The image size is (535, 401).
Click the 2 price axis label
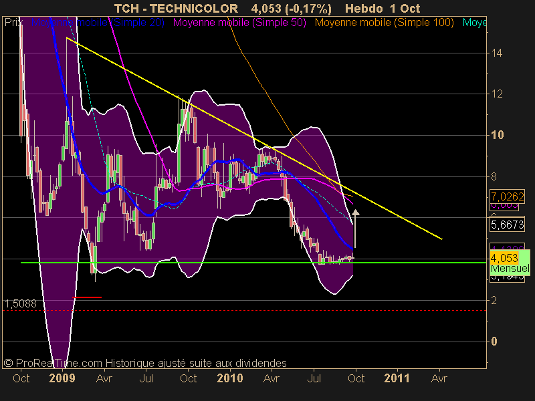(x=494, y=300)
